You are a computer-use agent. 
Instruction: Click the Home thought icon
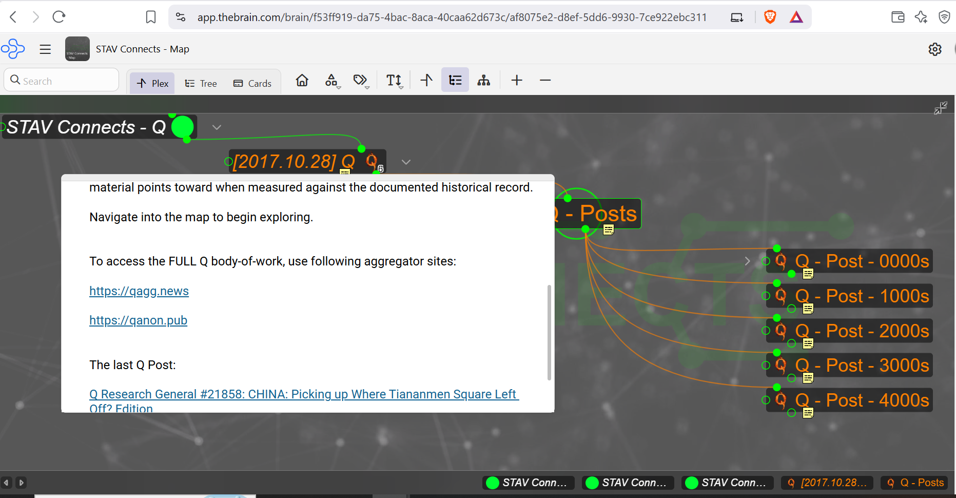302,80
